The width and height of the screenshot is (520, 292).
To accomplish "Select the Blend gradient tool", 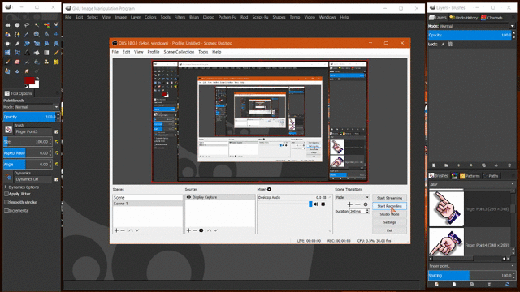I will tap(46, 53).
